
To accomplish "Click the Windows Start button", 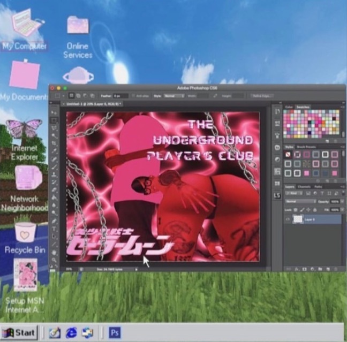I will coord(19,332).
